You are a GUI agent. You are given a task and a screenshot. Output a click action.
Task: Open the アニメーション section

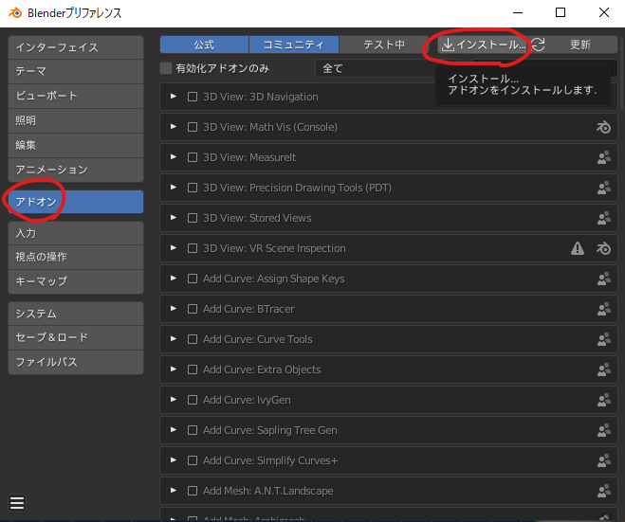[76, 170]
